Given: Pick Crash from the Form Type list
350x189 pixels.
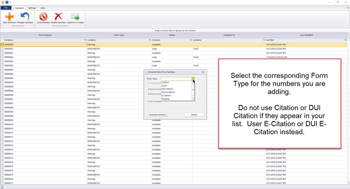Looking at the screenshot, I should 164,86.
